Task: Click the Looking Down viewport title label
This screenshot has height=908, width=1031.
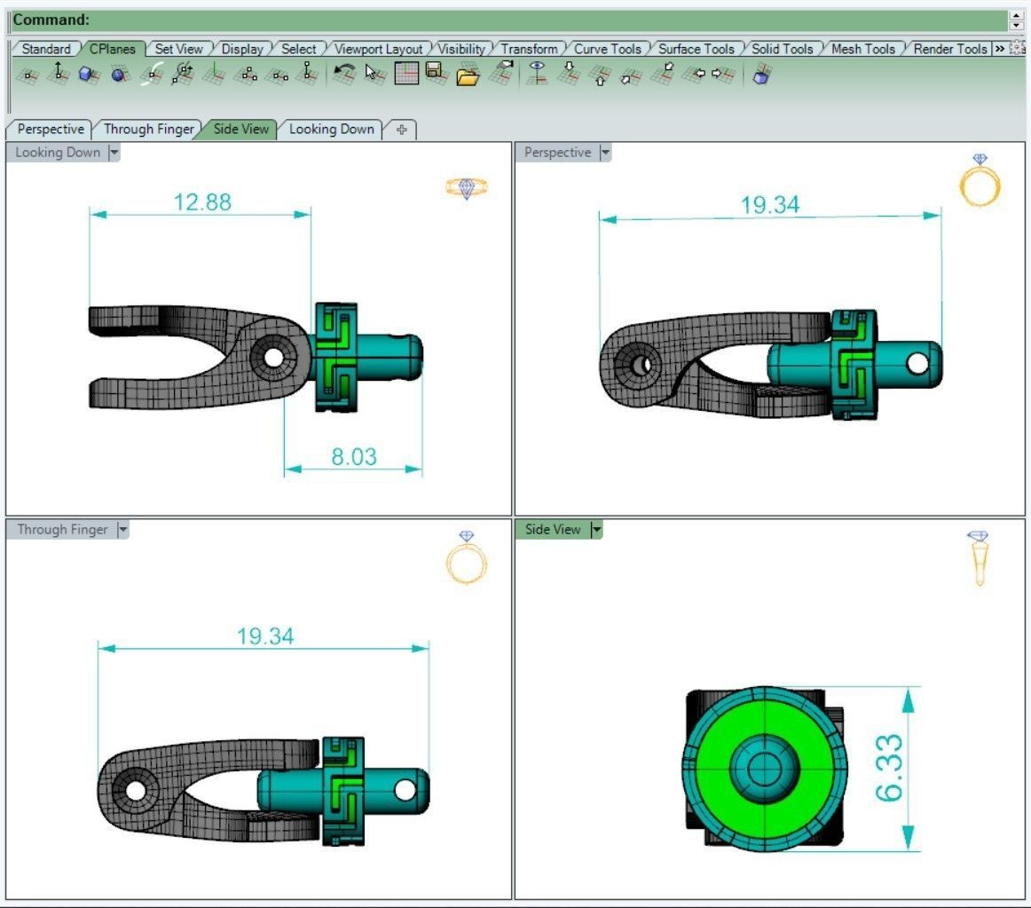Action: click(x=58, y=153)
